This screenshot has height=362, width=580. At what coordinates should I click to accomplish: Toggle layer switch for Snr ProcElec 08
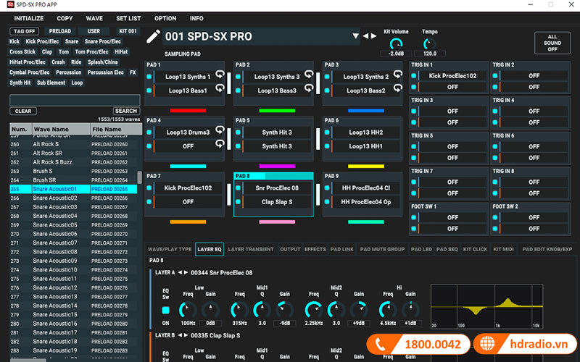point(238,188)
